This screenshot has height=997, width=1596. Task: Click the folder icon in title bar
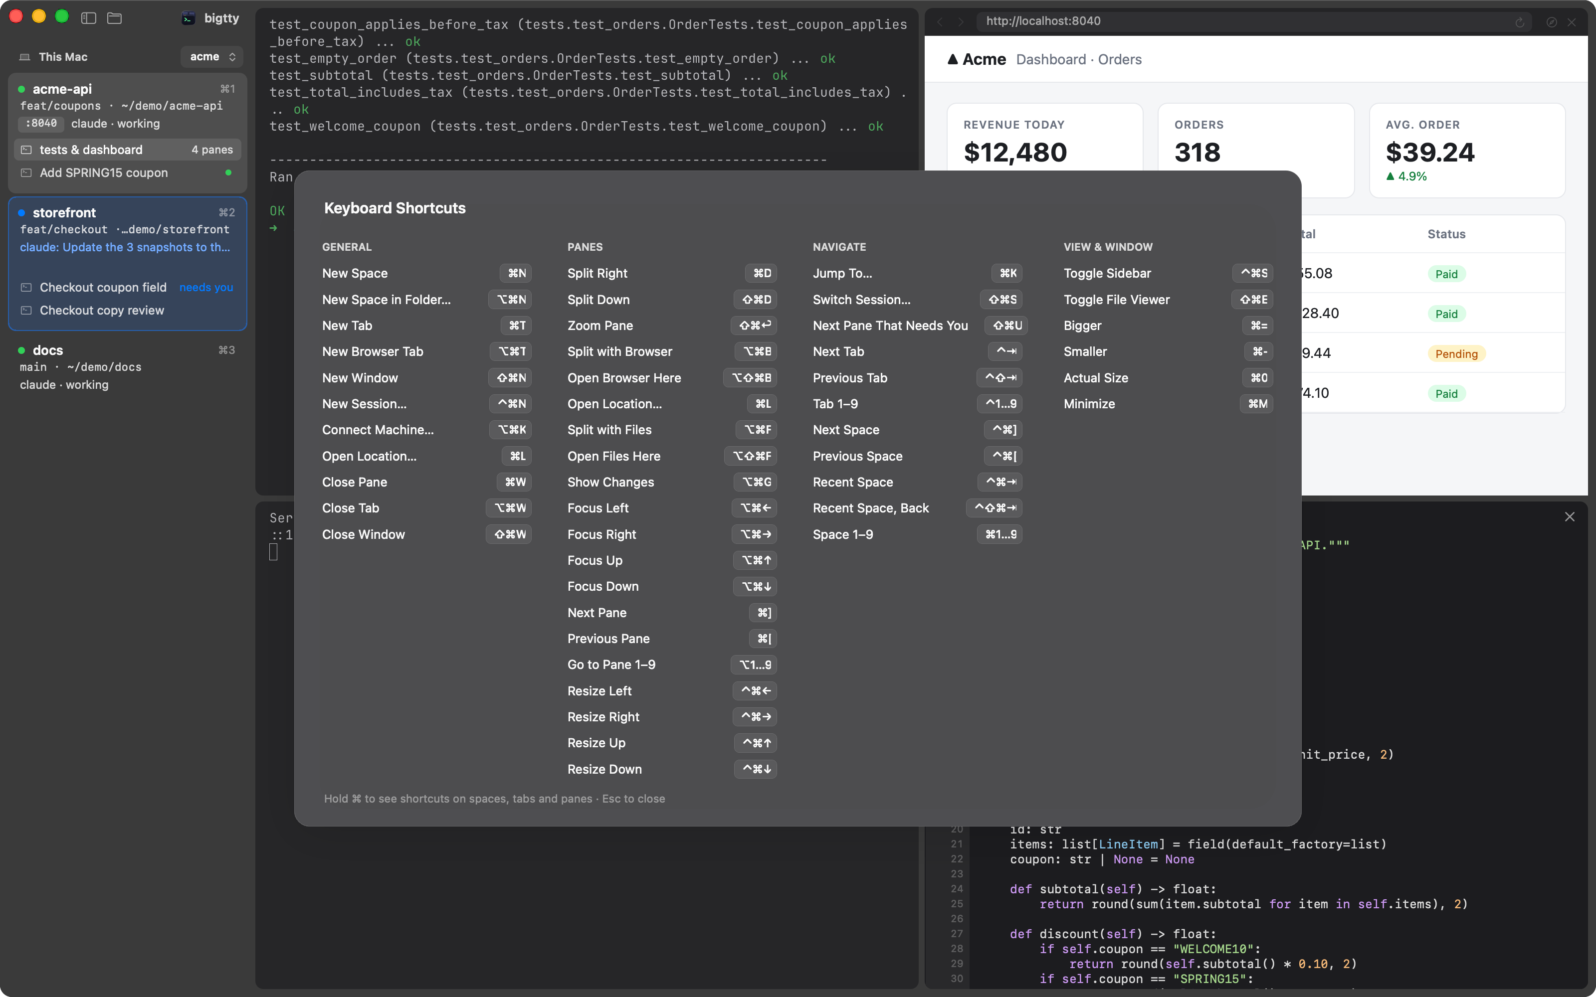(114, 18)
